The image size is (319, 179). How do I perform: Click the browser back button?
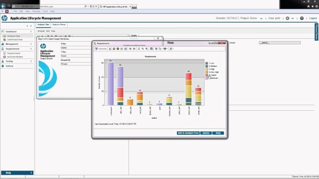pos(3,6)
